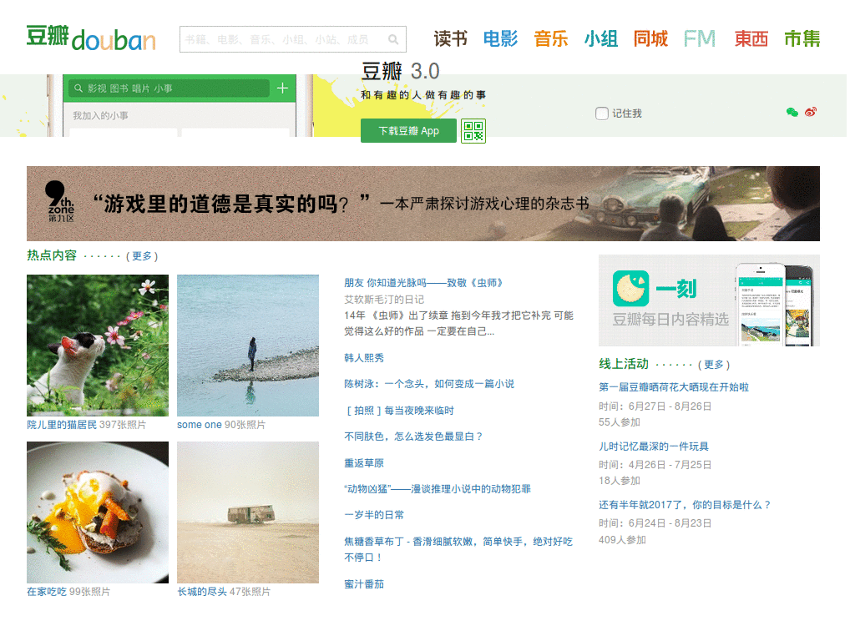Open the 读书 navigation menu

pyautogui.click(x=450, y=38)
